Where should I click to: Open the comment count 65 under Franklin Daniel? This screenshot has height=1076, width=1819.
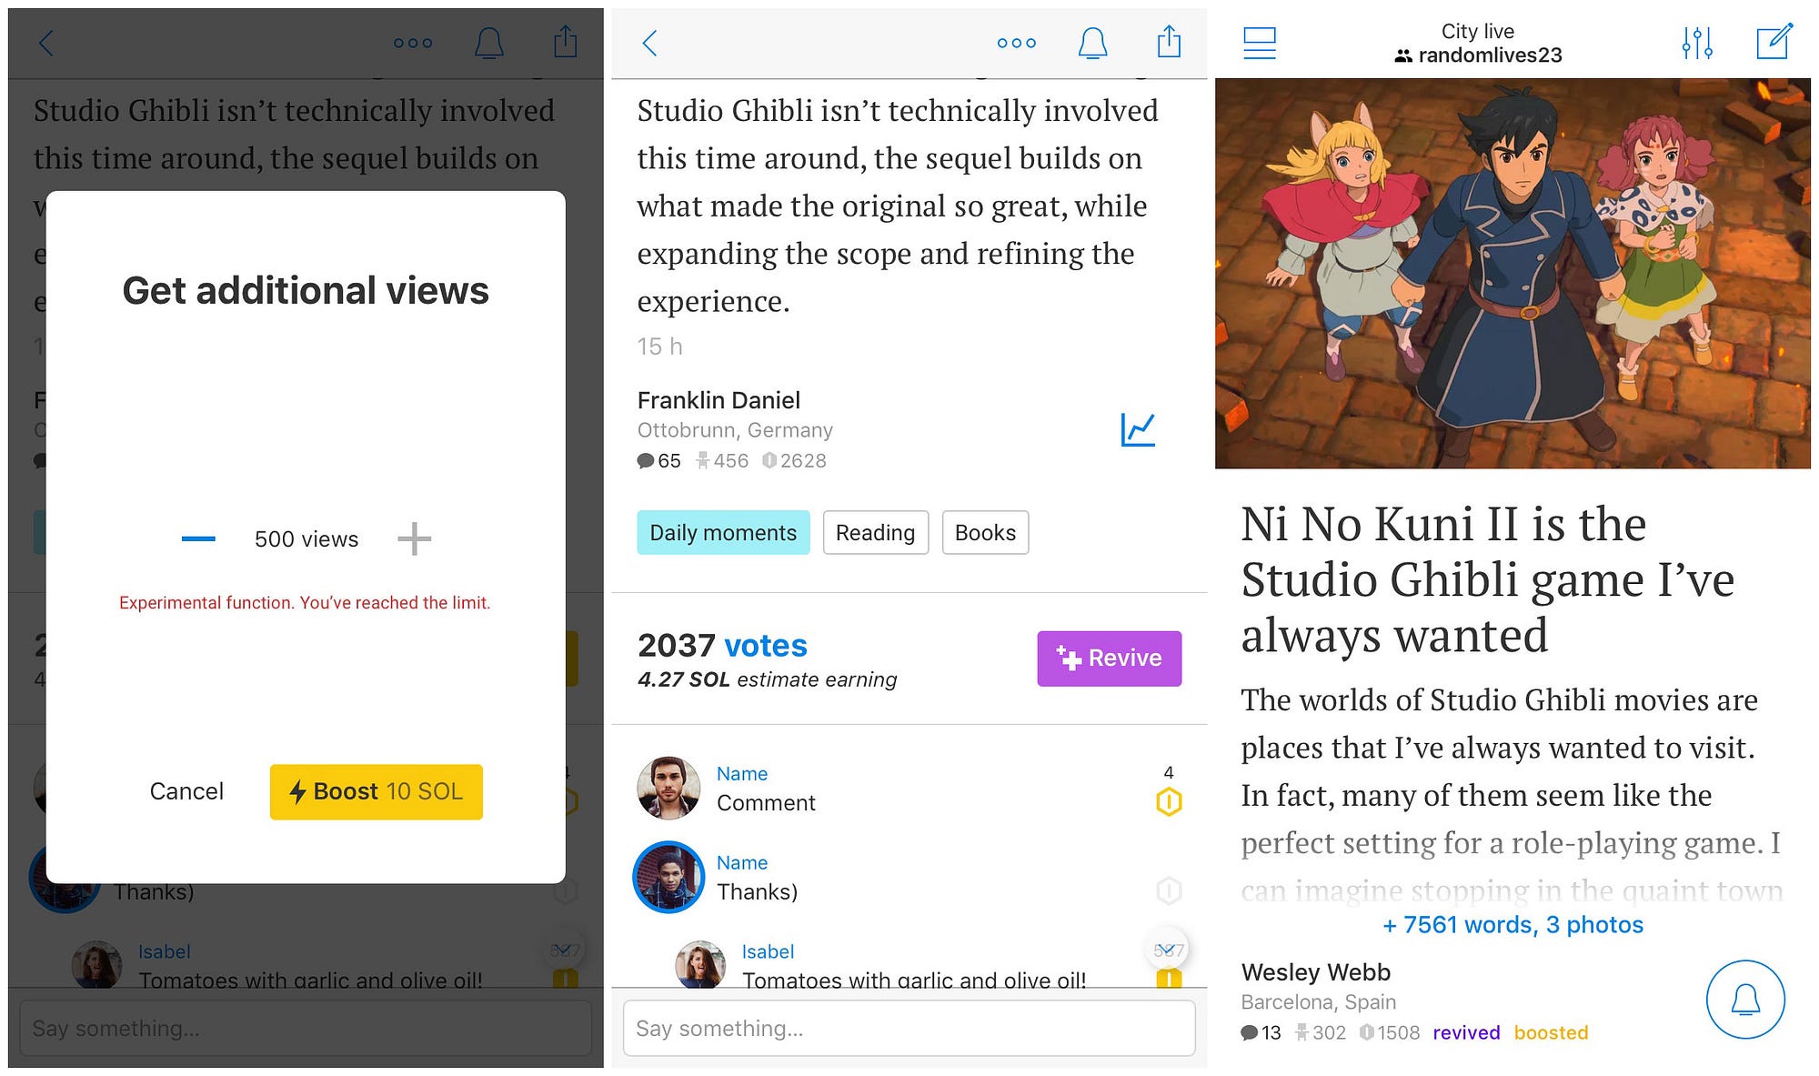point(658,461)
